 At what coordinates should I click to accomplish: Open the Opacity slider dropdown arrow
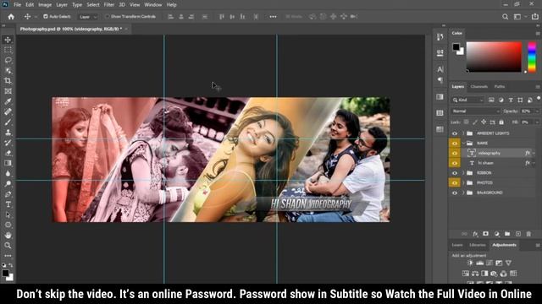coord(537,111)
